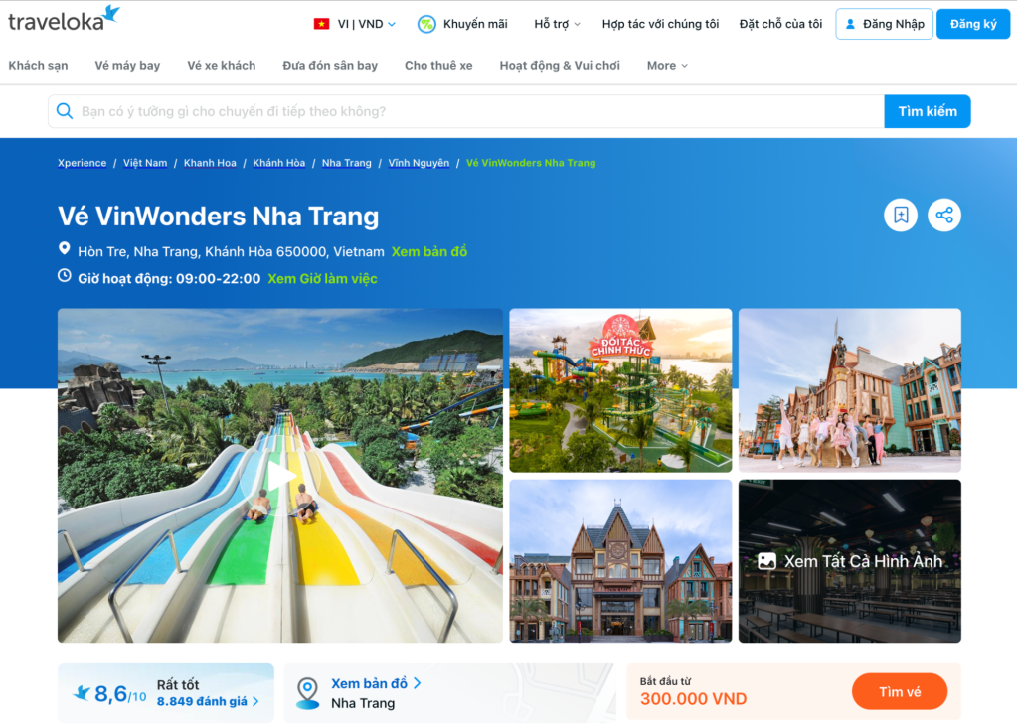Image resolution: width=1017 pixels, height=726 pixels.
Task: Click the Nha Trang breadcrumb
Action: pos(346,163)
